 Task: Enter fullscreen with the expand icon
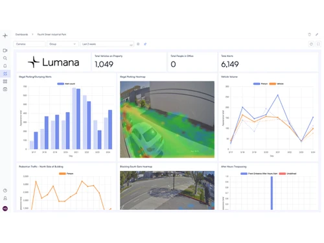pos(318,44)
